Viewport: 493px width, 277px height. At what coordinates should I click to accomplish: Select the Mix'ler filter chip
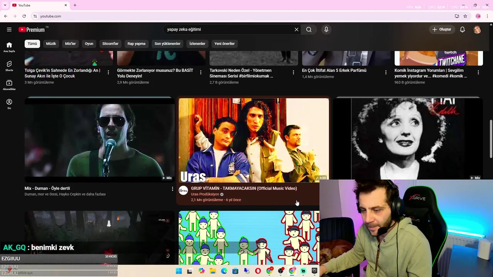click(70, 43)
